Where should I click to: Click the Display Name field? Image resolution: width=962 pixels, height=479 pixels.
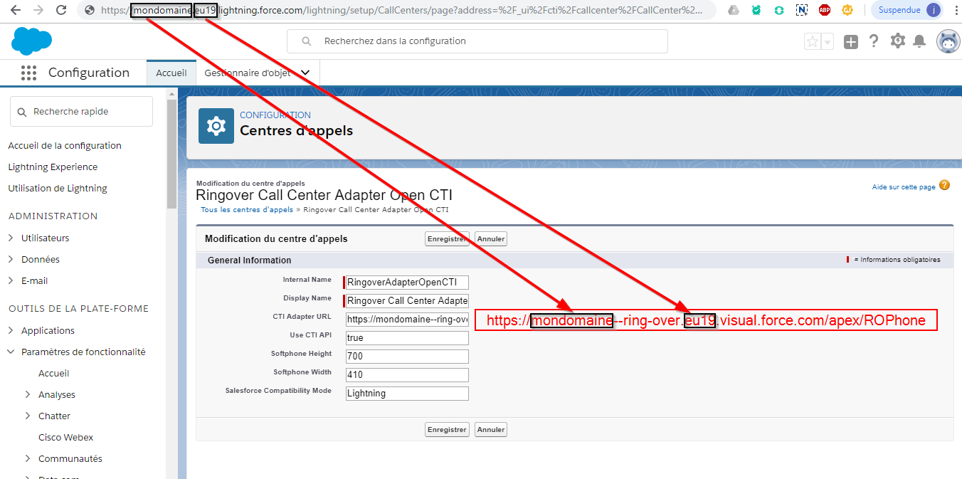point(407,301)
